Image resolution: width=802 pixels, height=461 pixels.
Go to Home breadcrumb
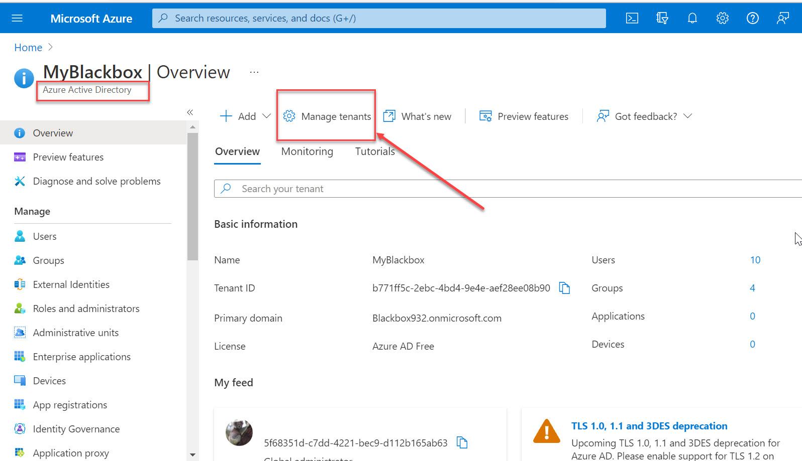pos(28,48)
